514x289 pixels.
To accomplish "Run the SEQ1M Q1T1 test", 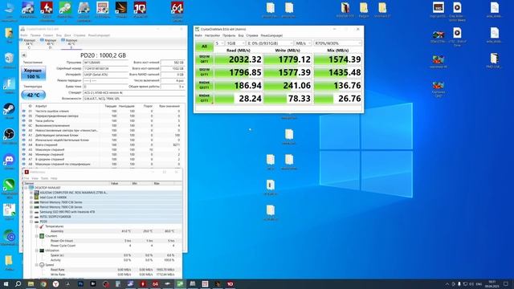I will pyautogui.click(x=204, y=72).
